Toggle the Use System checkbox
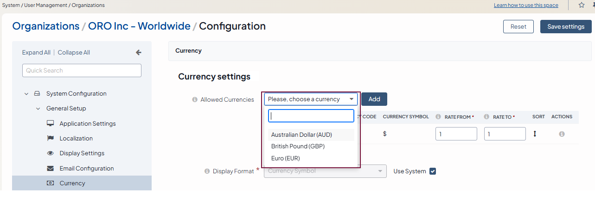The width and height of the screenshot is (595, 207). coord(433,171)
